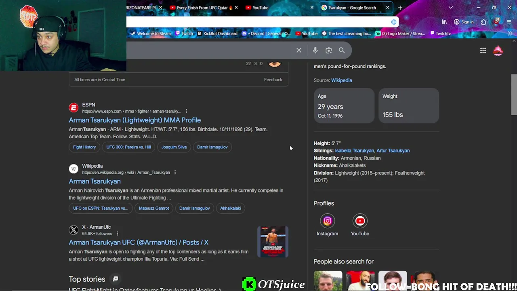Click the translate globe icon in address bar
Screen dimensions: 517x291
(x=394, y=22)
